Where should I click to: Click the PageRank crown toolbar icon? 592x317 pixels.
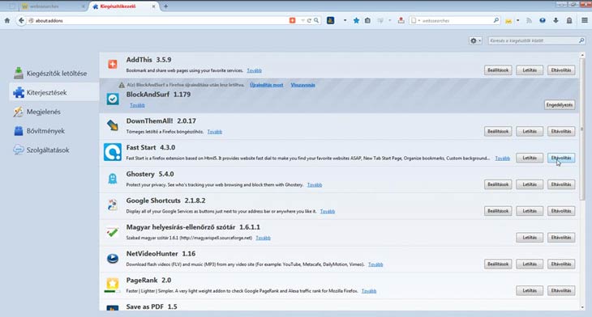click(508, 21)
